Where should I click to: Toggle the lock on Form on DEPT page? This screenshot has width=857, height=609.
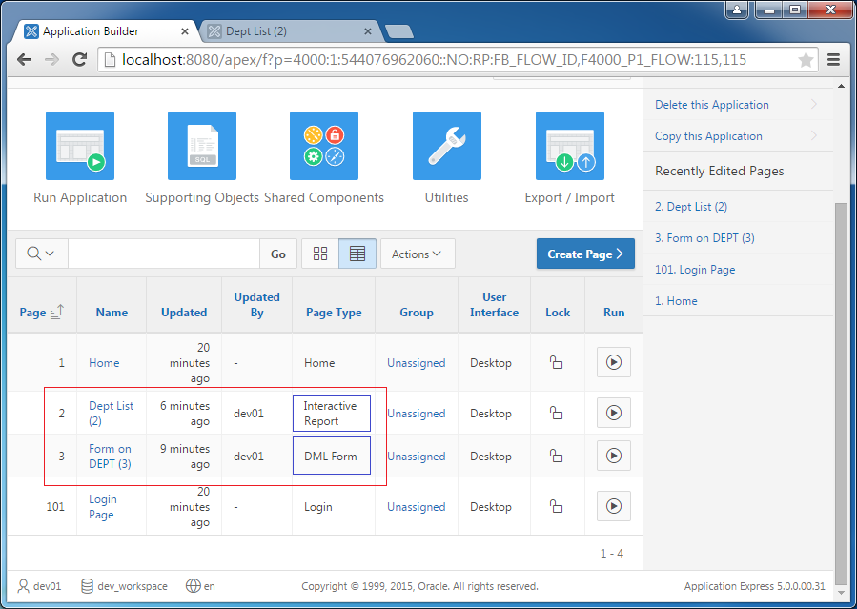(556, 456)
